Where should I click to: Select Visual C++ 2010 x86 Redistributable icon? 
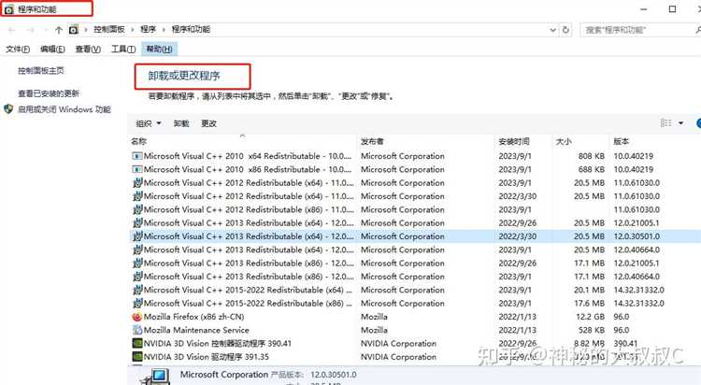tap(137, 169)
